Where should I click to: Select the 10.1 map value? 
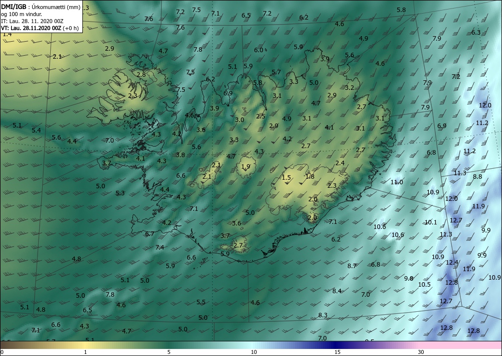431,222
